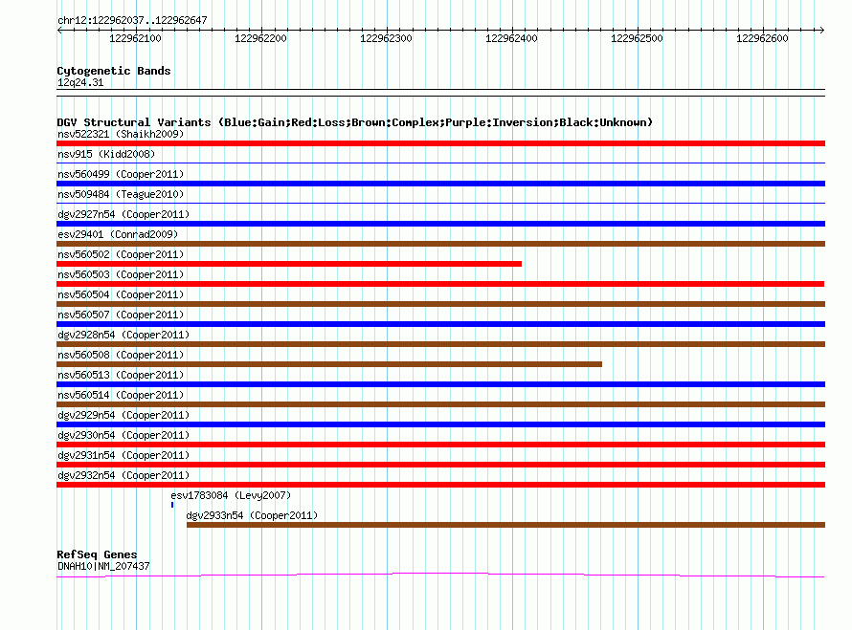Select the blue dgv2927n54 gain bar
Viewport: 852px width, 630px height.
coord(440,224)
